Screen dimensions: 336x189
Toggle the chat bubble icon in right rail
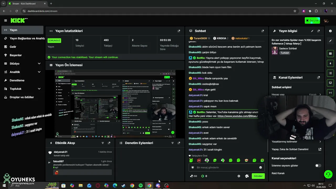click(330, 83)
